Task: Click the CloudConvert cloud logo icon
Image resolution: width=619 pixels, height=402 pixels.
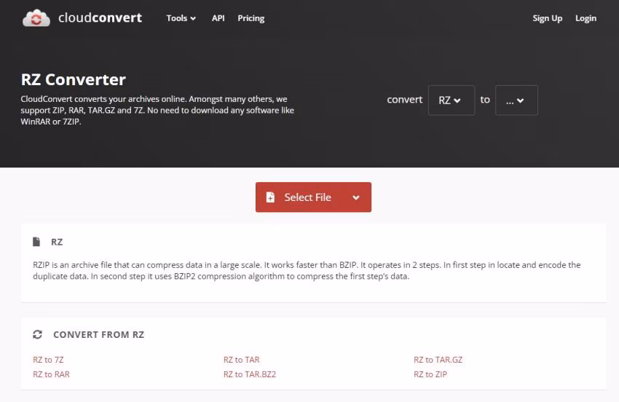Action: [x=36, y=18]
